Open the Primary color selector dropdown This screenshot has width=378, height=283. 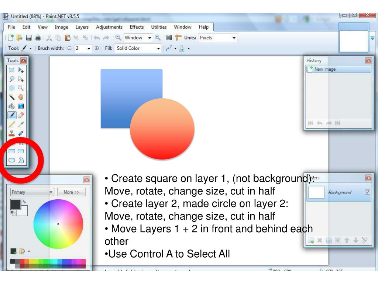[x=32, y=192]
